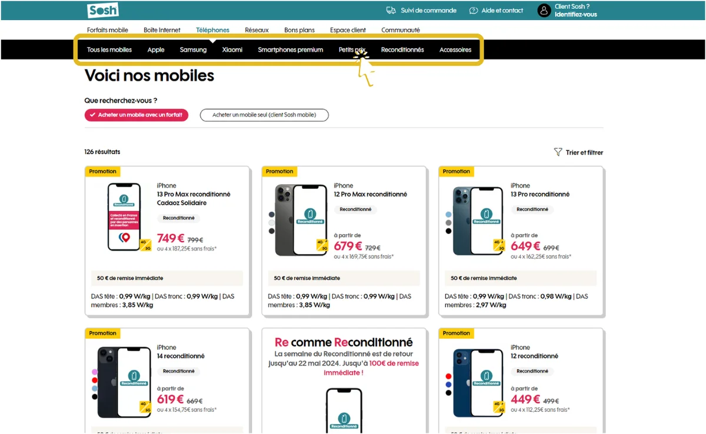Click Promotion badge on 12 Pro Max card
This screenshot has height=434, width=706.
279,172
